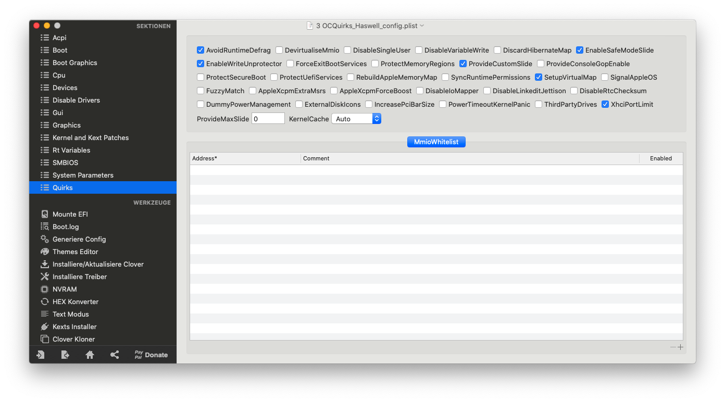Enable the SyncRuntimePermissions checkbox
Viewport: 725px width, 402px height.
point(445,78)
